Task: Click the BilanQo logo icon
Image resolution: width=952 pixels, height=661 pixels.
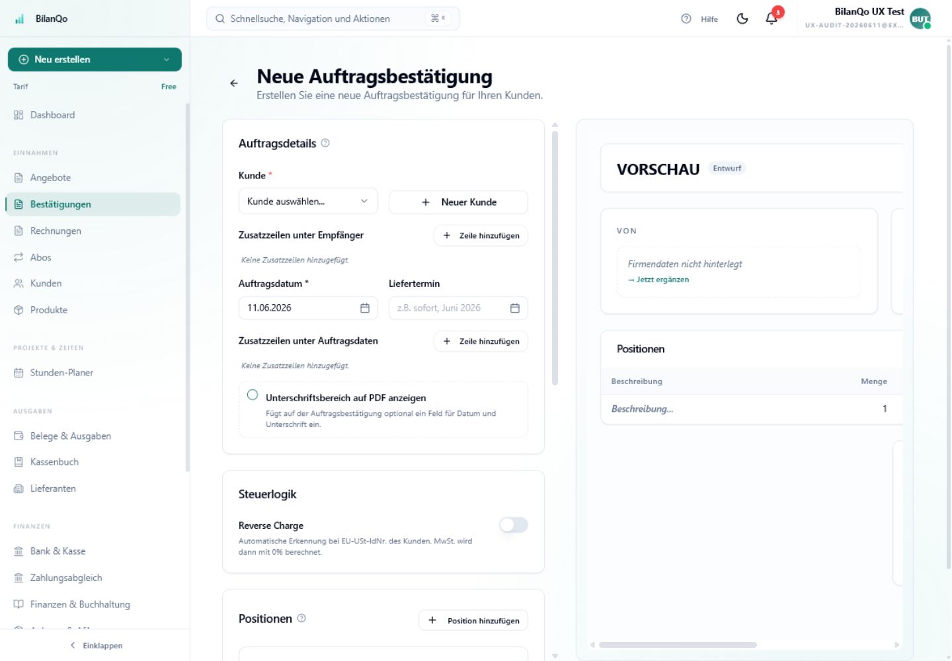Action: 19,19
